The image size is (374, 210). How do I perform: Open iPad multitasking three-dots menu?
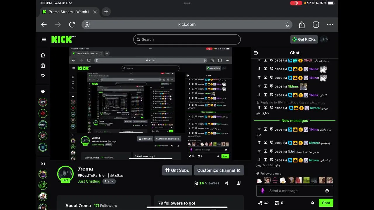[x=187, y=3]
